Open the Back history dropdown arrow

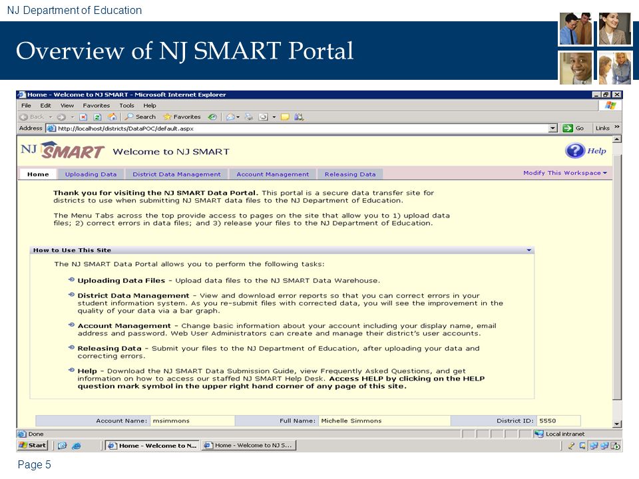[51, 117]
